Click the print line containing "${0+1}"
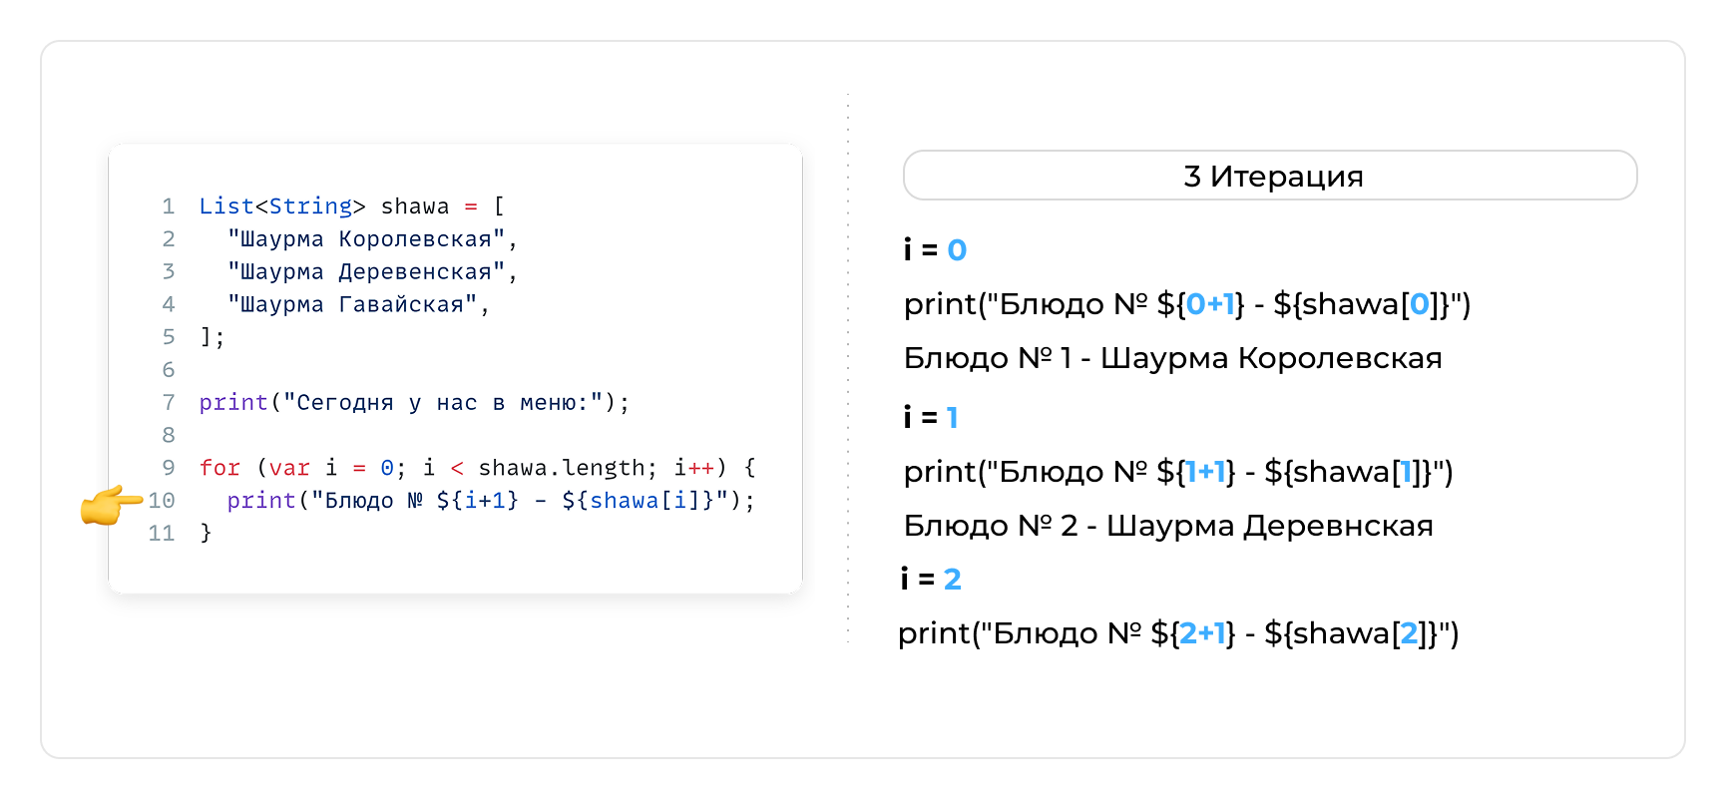This screenshot has width=1726, height=799. point(1186,304)
